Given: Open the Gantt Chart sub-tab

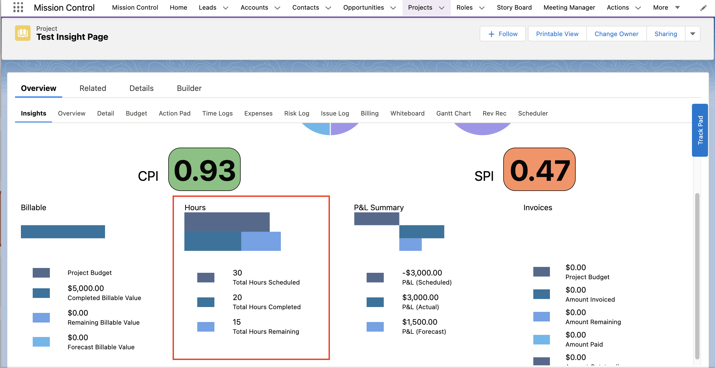Looking at the screenshot, I should point(453,113).
